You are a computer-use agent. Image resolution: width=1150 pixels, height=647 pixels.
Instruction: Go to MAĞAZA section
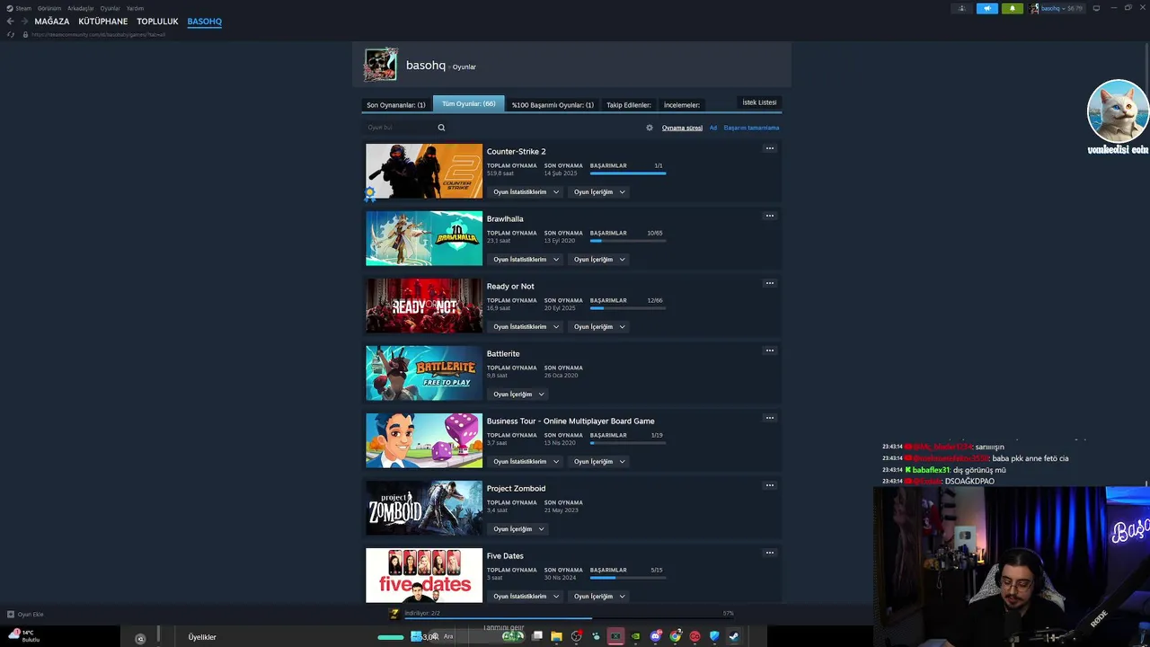pyautogui.click(x=52, y=22)
